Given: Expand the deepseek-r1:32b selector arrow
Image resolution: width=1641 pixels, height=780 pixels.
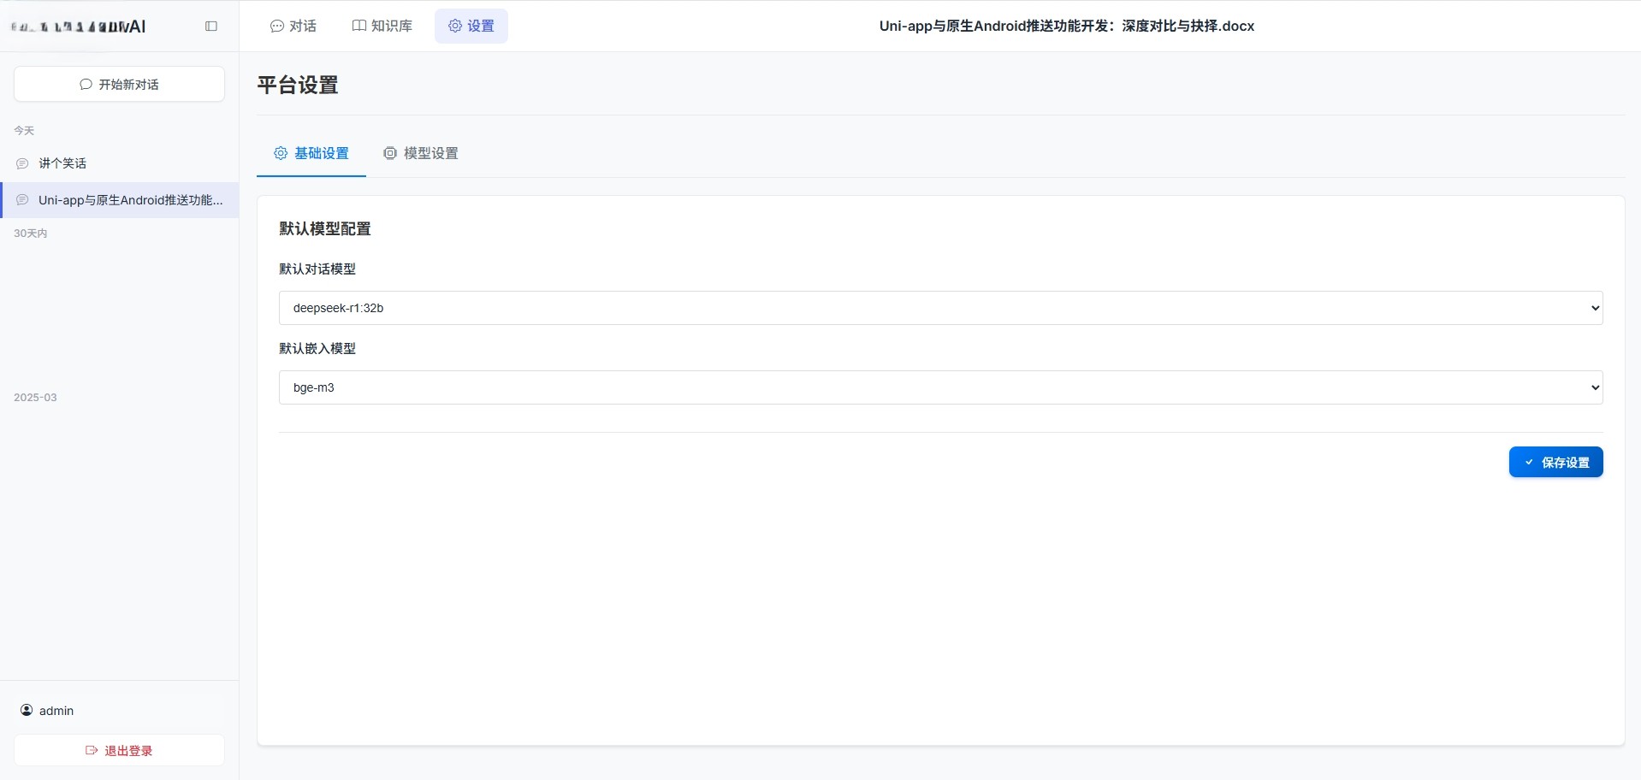Looking at the screenshot, I should pyautogui.click(x=1594, y=307).
